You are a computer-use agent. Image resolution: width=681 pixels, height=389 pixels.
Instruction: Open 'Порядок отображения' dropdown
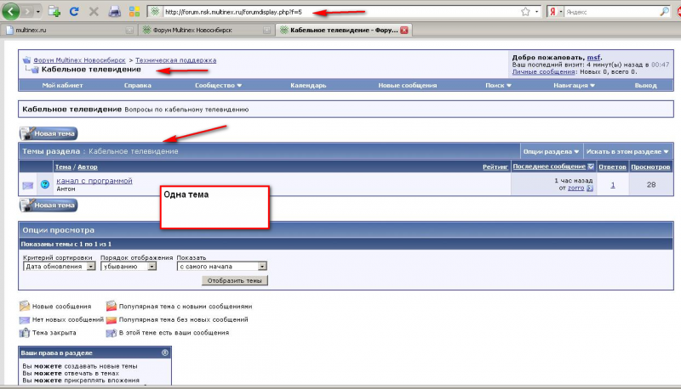[x=129, y=267]
